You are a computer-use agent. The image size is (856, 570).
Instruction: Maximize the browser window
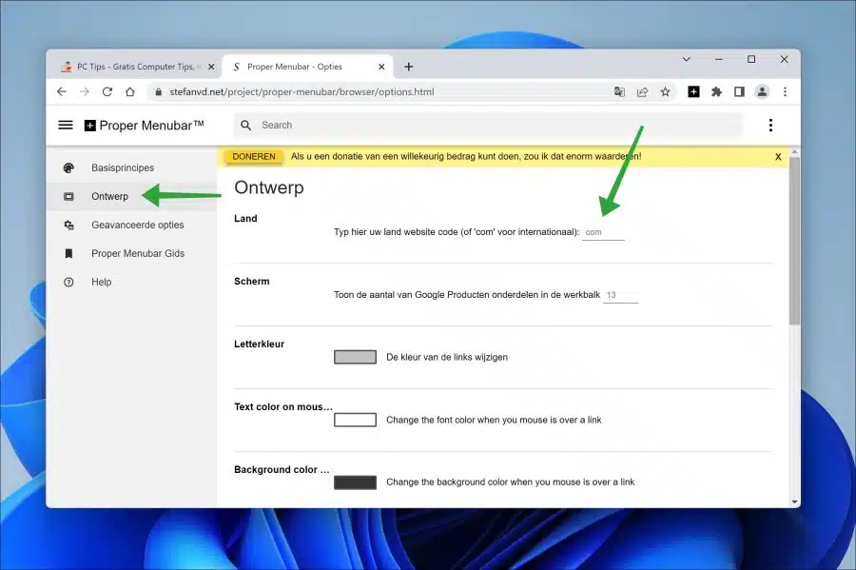click(x=751, y=59)
